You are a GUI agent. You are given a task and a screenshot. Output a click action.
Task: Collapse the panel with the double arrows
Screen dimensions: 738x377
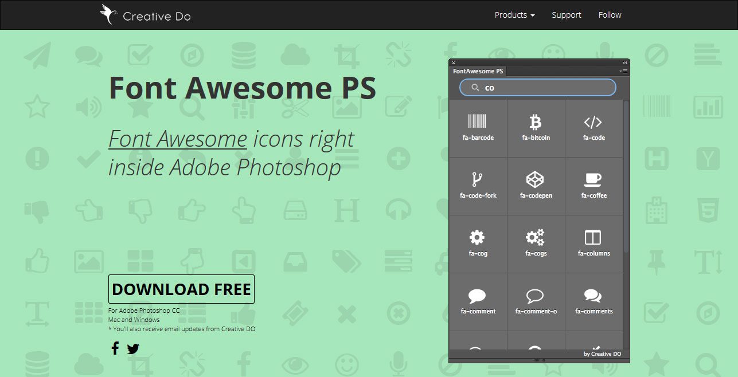[624, 62]
